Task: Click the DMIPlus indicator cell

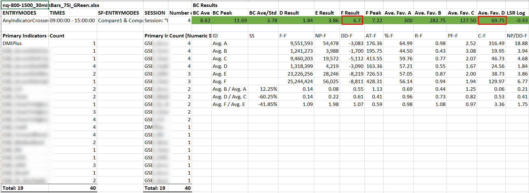Action: point(13,43)
